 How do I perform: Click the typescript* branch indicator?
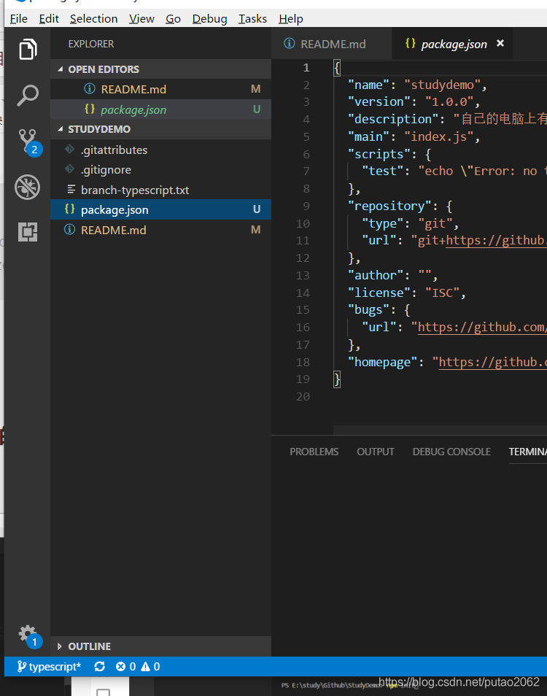pos(49,666)
